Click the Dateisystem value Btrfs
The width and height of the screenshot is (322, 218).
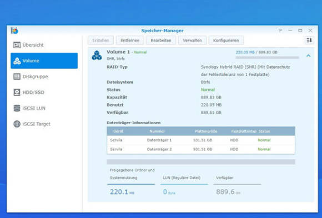click(x=205, y=82)
